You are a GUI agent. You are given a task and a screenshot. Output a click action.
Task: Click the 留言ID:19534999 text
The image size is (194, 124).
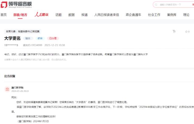click(33, 45)
